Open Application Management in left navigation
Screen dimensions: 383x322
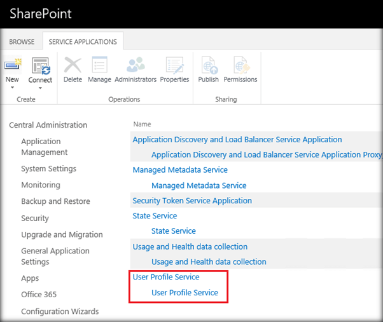click(x=44, y=147)
